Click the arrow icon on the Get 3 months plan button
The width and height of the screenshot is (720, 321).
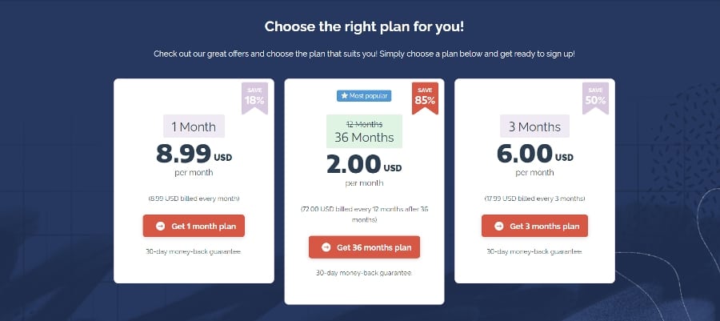click(498, 227)
